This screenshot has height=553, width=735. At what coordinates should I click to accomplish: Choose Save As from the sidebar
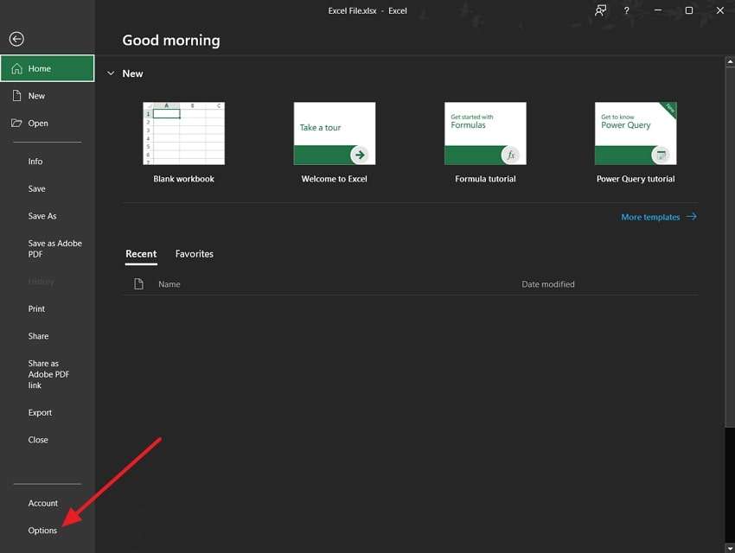pos(42,216)
